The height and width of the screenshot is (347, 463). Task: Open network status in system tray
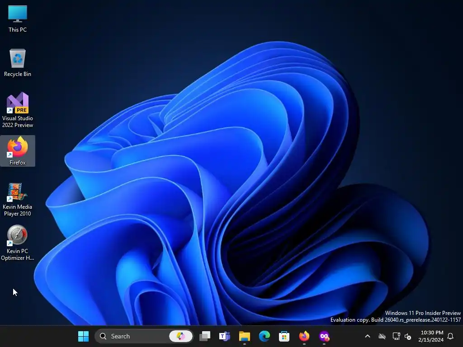pyautogui.click(x=396, y=336)
